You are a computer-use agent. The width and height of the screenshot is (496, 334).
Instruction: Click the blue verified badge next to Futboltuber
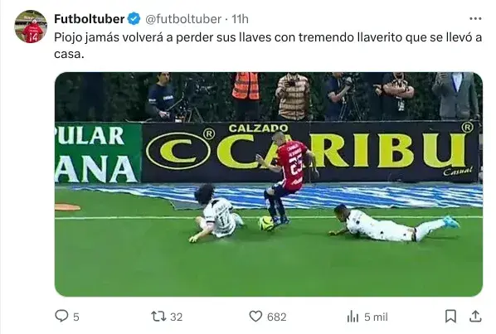(134, 19)
